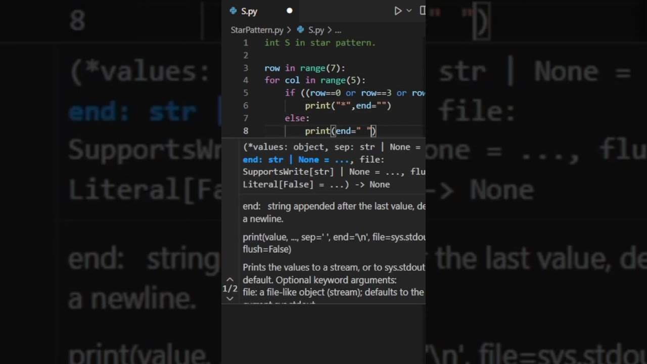Click the 'flush=False)' documentation text
This screenshot has width=647, height=364.
[267, 249]
